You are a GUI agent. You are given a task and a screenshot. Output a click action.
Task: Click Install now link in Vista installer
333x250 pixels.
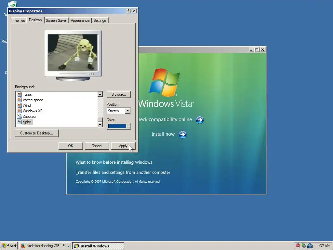pyautogui.click(x=163, y=134)
